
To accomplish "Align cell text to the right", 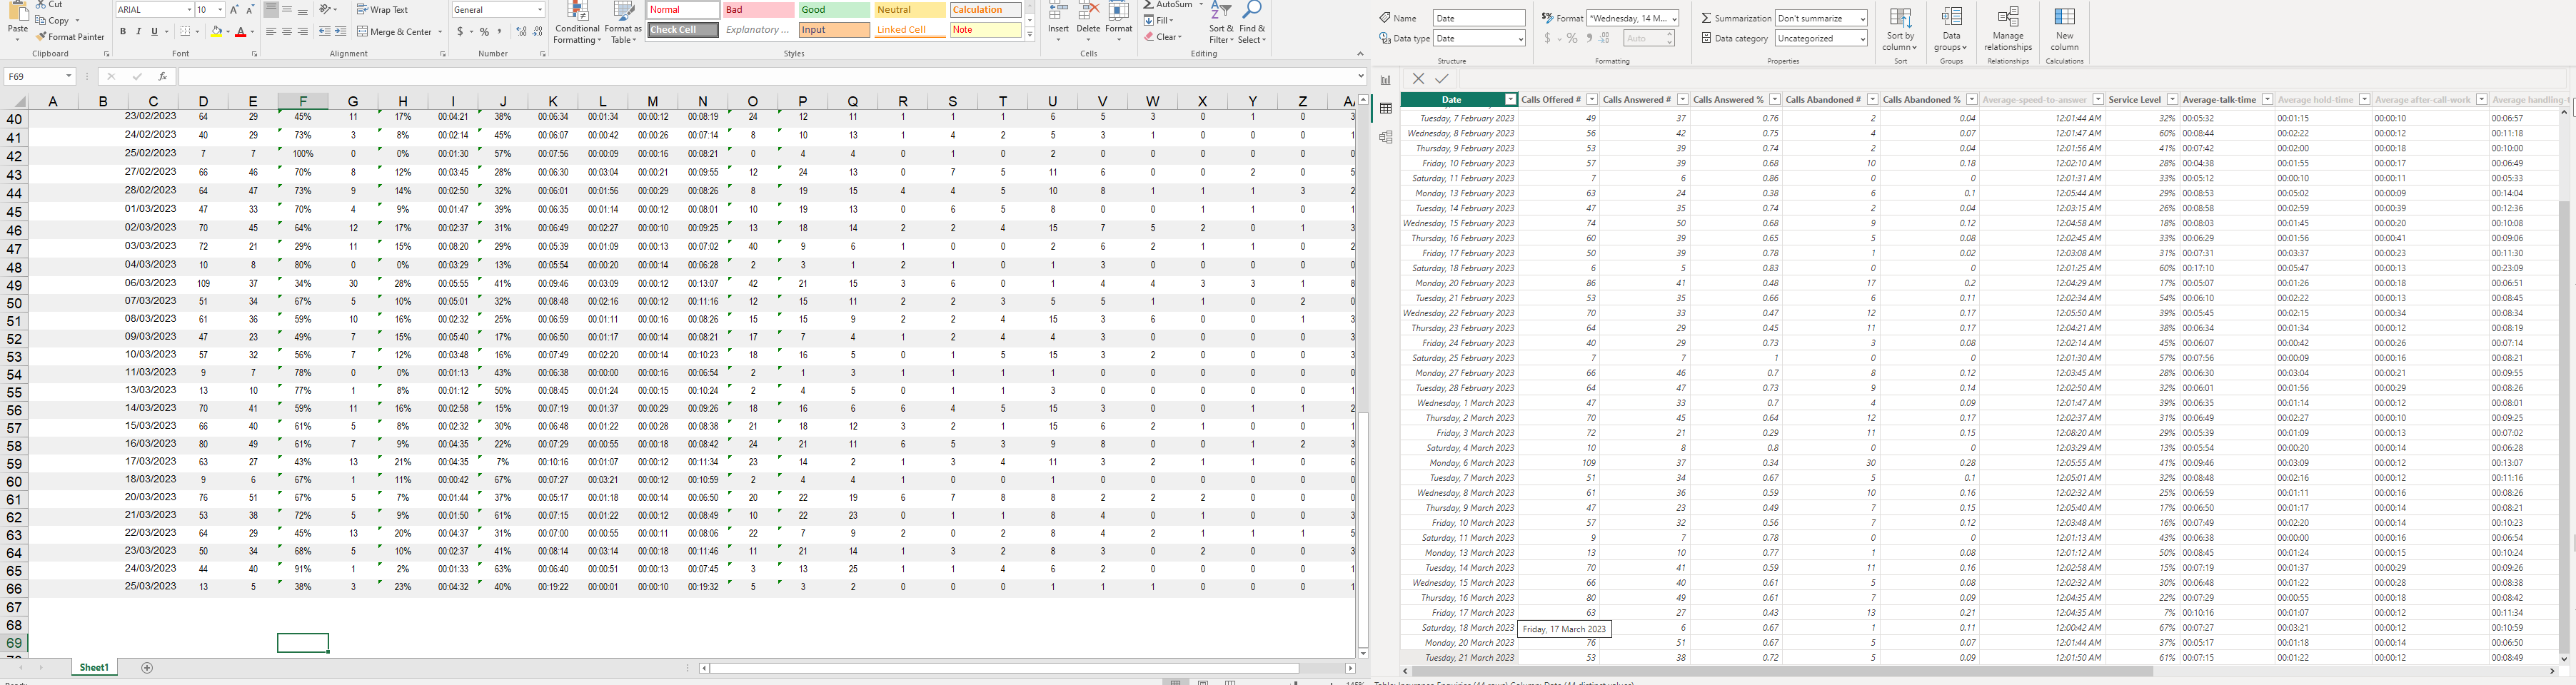I will tap(303, 32).
